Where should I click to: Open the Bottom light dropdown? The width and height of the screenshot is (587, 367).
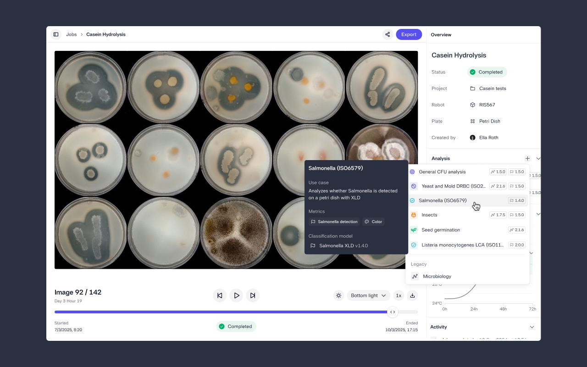368,295
